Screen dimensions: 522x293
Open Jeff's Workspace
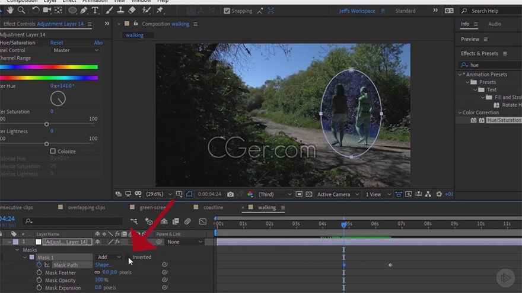357,11
